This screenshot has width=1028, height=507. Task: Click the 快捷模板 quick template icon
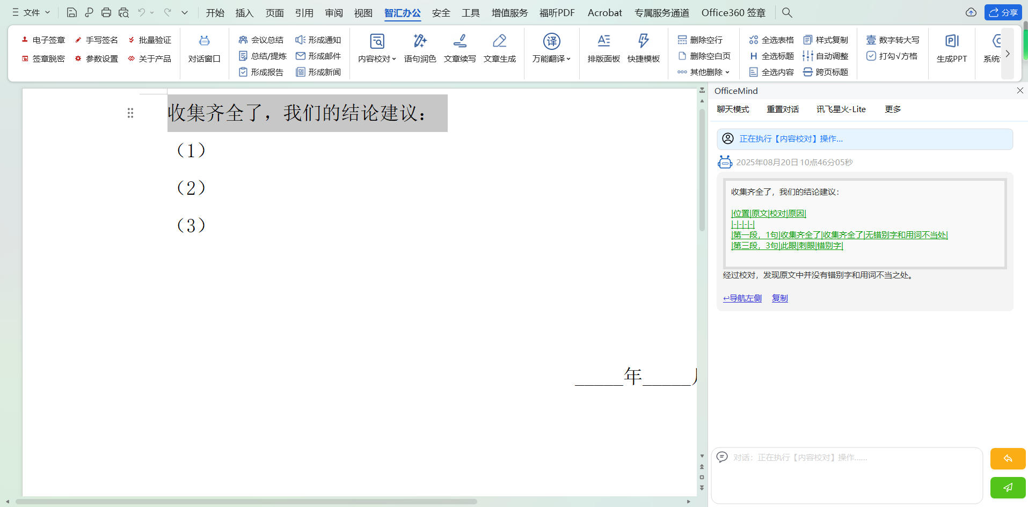click(x=643, y=42)
